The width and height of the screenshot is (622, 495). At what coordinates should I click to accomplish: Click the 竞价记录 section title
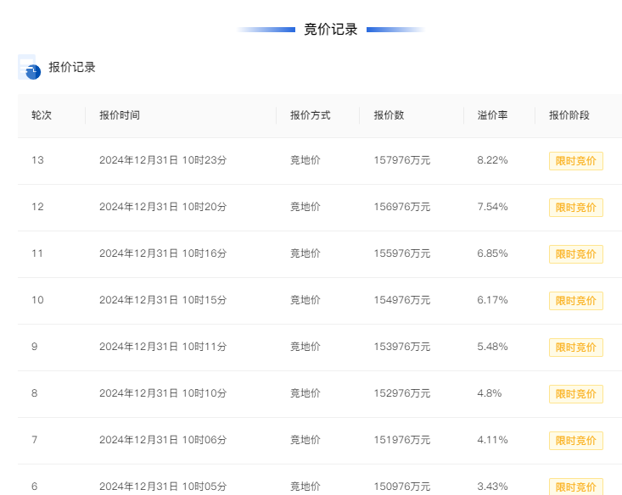click(331, 30)
